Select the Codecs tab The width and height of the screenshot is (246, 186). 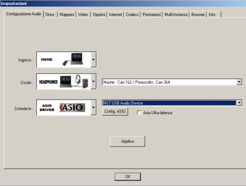pos(132,15)
